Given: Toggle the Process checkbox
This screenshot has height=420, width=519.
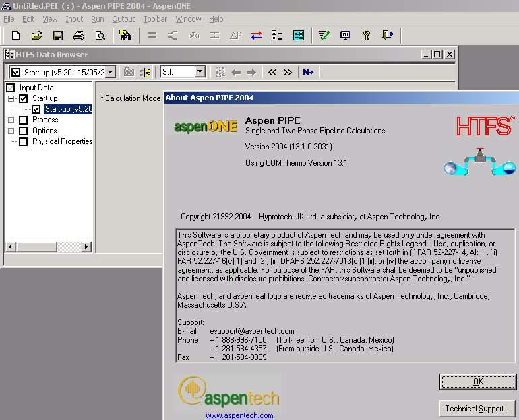Looking at the screenshot, I should [x=23, y=120].
